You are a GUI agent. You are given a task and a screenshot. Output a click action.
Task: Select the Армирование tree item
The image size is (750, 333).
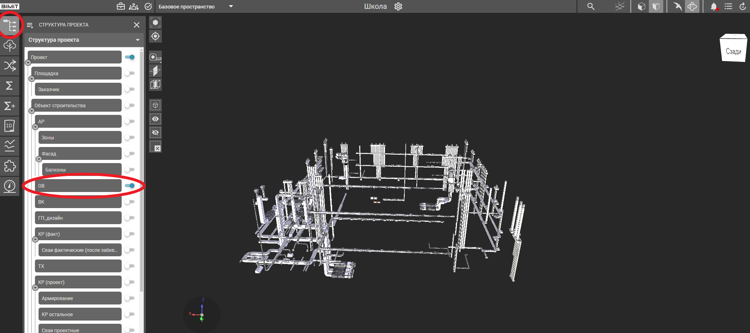80,298
